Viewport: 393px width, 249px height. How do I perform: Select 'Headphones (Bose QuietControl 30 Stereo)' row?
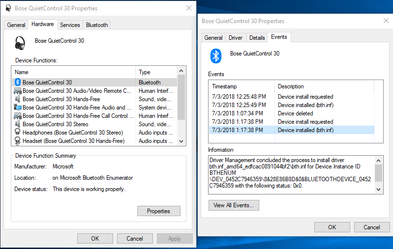(x=94, y=133)
